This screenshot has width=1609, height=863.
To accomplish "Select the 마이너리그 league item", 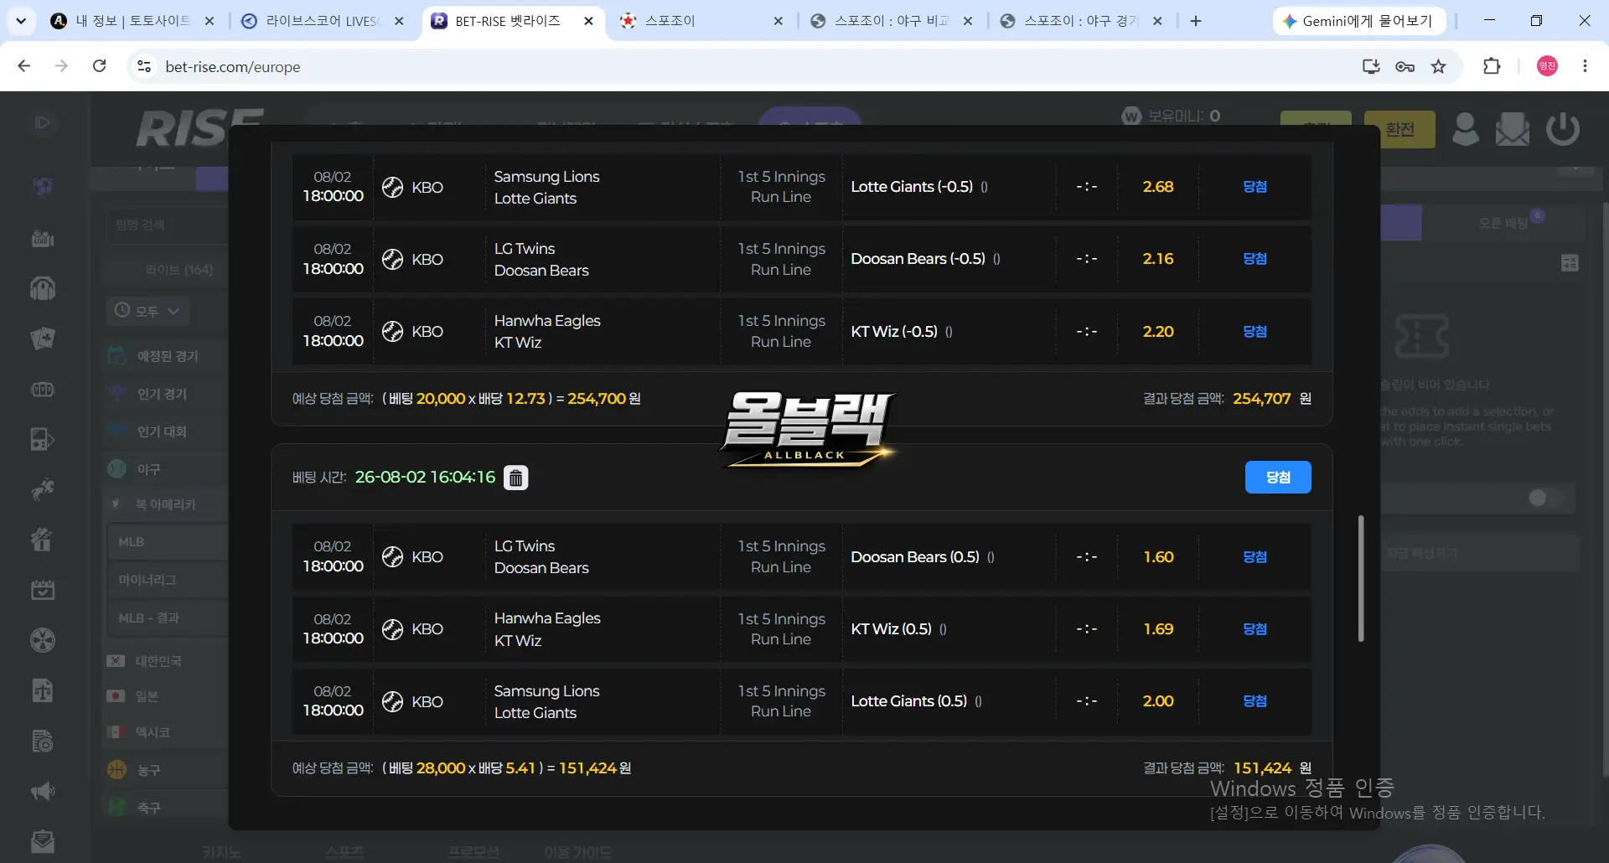I will [x=168, y=580].
